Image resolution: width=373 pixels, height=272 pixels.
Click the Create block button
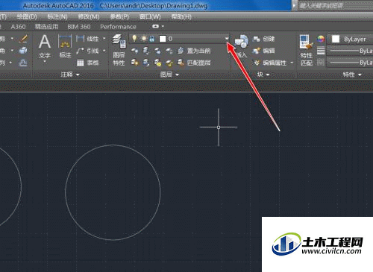(x=264, y=39)
